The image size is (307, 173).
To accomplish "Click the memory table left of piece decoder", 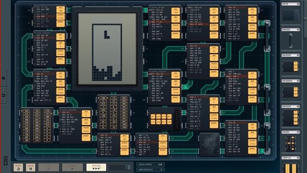I will (x=36, y=125).
